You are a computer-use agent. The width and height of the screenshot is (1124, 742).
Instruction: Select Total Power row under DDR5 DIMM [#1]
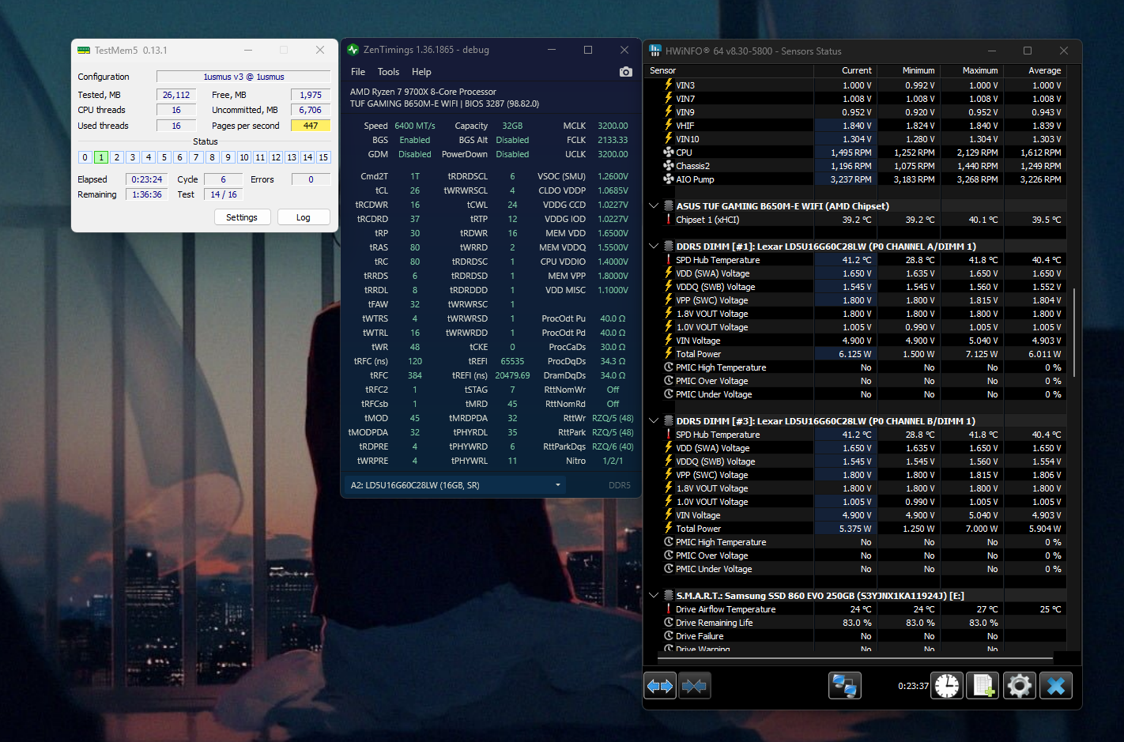pyautogui.click(x=856, y=354)
